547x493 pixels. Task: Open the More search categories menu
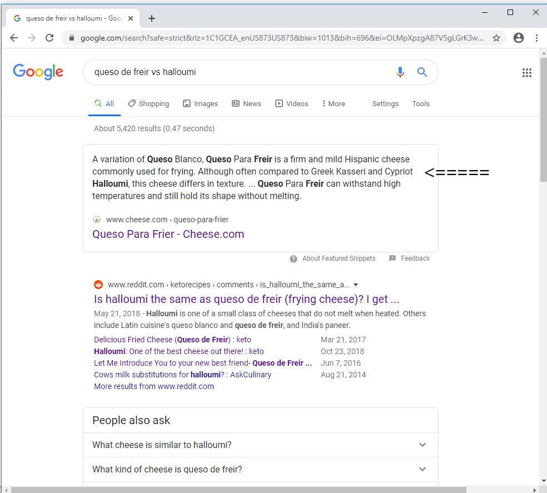point(334,103)
